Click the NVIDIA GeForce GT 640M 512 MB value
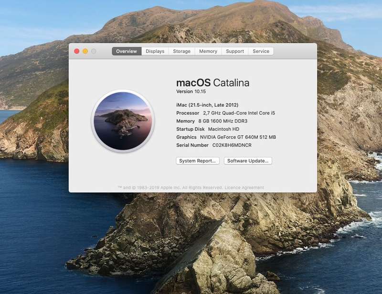The width and height of the screenshot is (382, 294). coord(238,137)
